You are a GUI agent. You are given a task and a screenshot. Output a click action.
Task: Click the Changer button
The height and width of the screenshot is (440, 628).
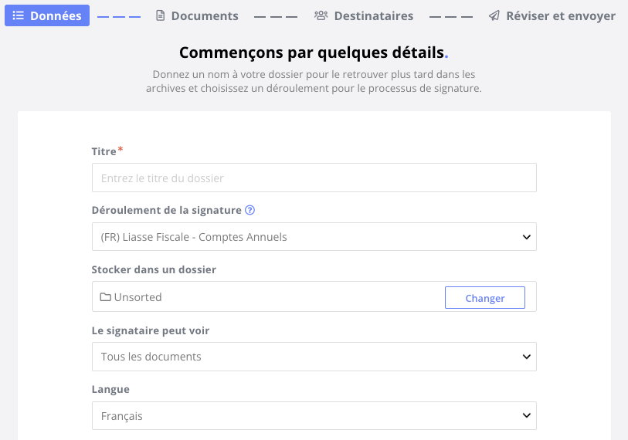[484, 297]
